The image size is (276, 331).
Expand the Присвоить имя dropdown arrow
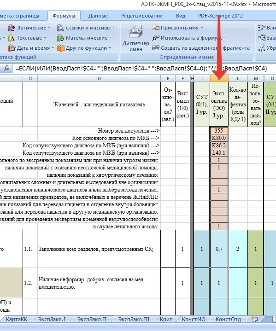coord(202,28)
